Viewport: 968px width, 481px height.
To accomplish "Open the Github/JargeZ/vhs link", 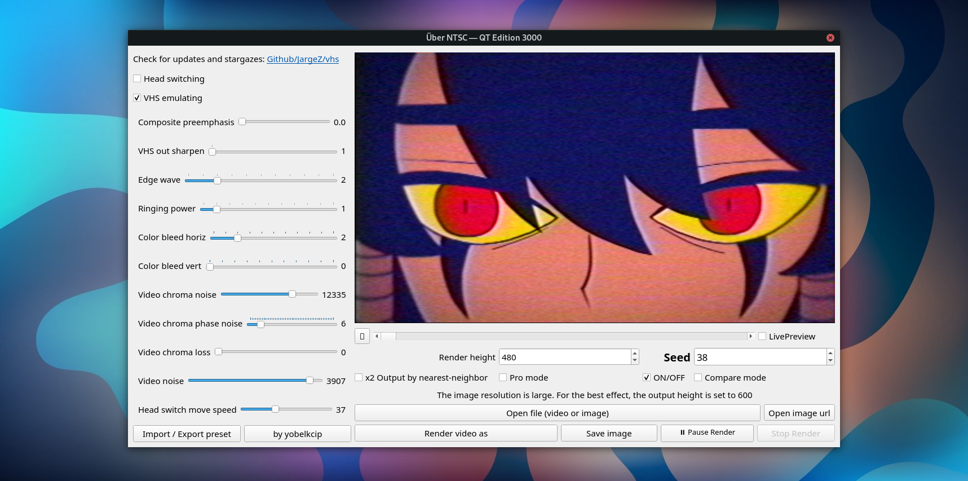I will (x=303, y=59).
